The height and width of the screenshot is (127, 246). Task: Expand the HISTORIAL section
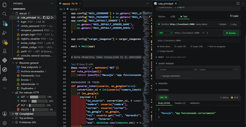pyautogui.click(x=162, y=90)
